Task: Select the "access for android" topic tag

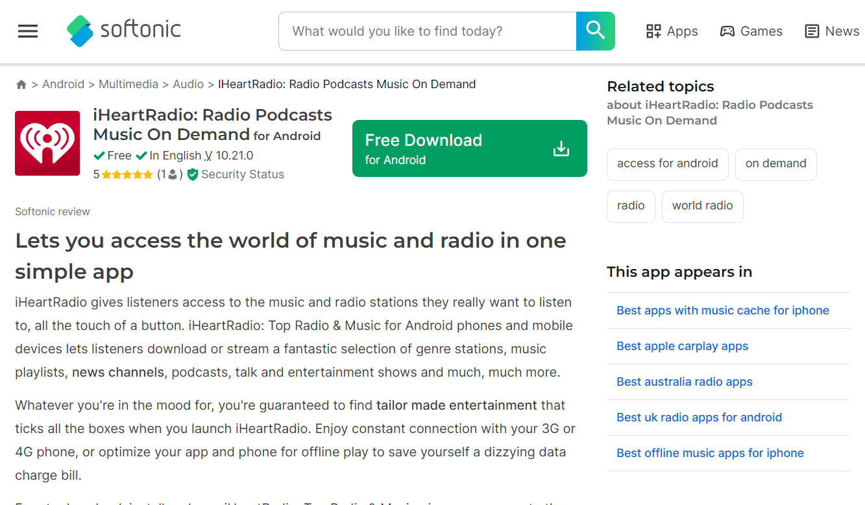Action: tap(668, 164)
